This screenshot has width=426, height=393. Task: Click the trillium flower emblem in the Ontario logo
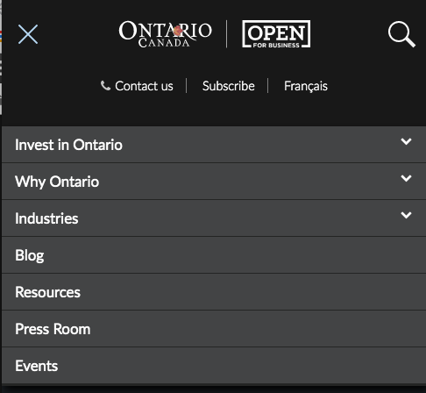click(178, 31)
